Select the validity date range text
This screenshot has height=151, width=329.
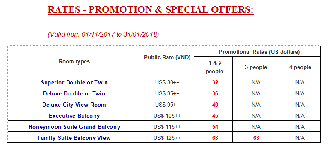(x=103, y=35)
